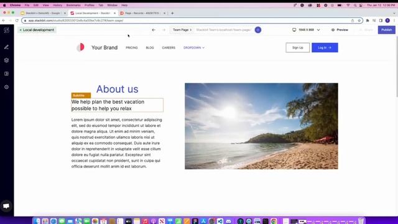The width and height of the screenshot is (398, 224).
Task: Click Chrome's back navigation arrow
Action: (4, 21)
